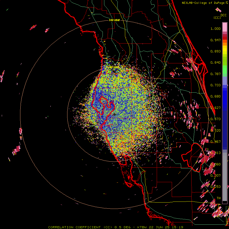Click the DCC product label
The width and height of the screenshot is (229, 229).
click(224, 15)
